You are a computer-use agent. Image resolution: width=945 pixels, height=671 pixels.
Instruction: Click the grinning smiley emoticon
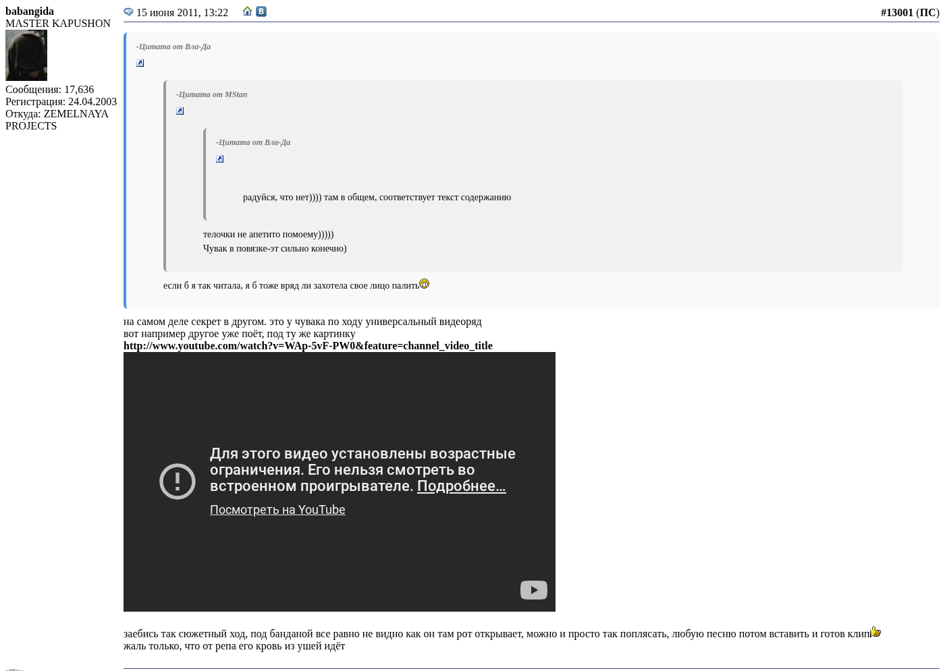click(x=425, y=284)
